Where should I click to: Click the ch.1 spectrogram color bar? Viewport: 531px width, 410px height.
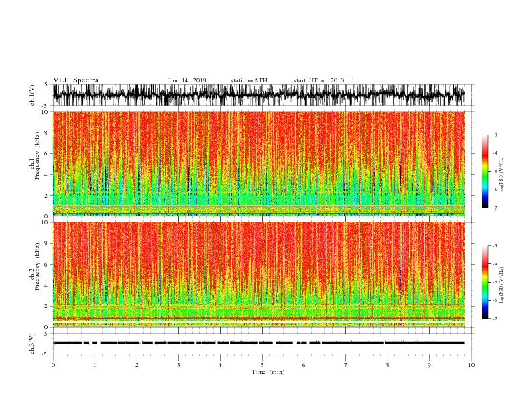tap(485, 172)
